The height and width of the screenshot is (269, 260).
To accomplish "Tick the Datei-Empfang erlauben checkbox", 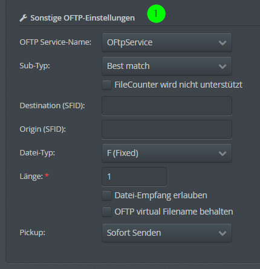I will [106, 196].
